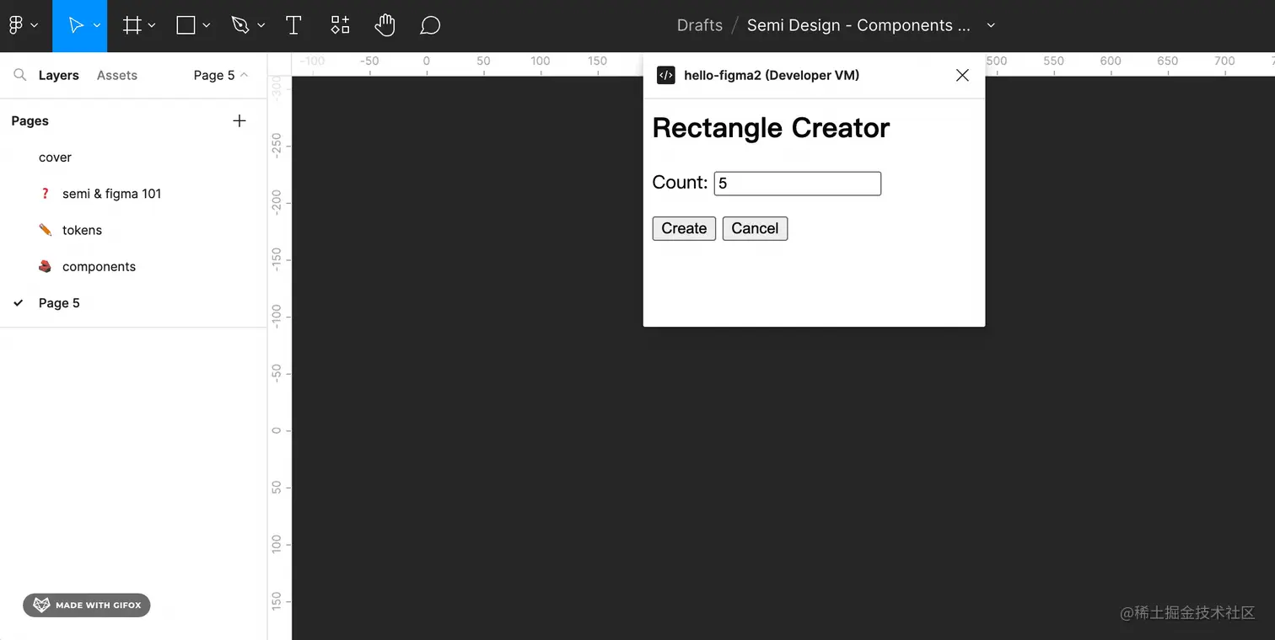Focus the Count input field
1275x640 pixels.
pyautogui.click(x=797, y=184)
